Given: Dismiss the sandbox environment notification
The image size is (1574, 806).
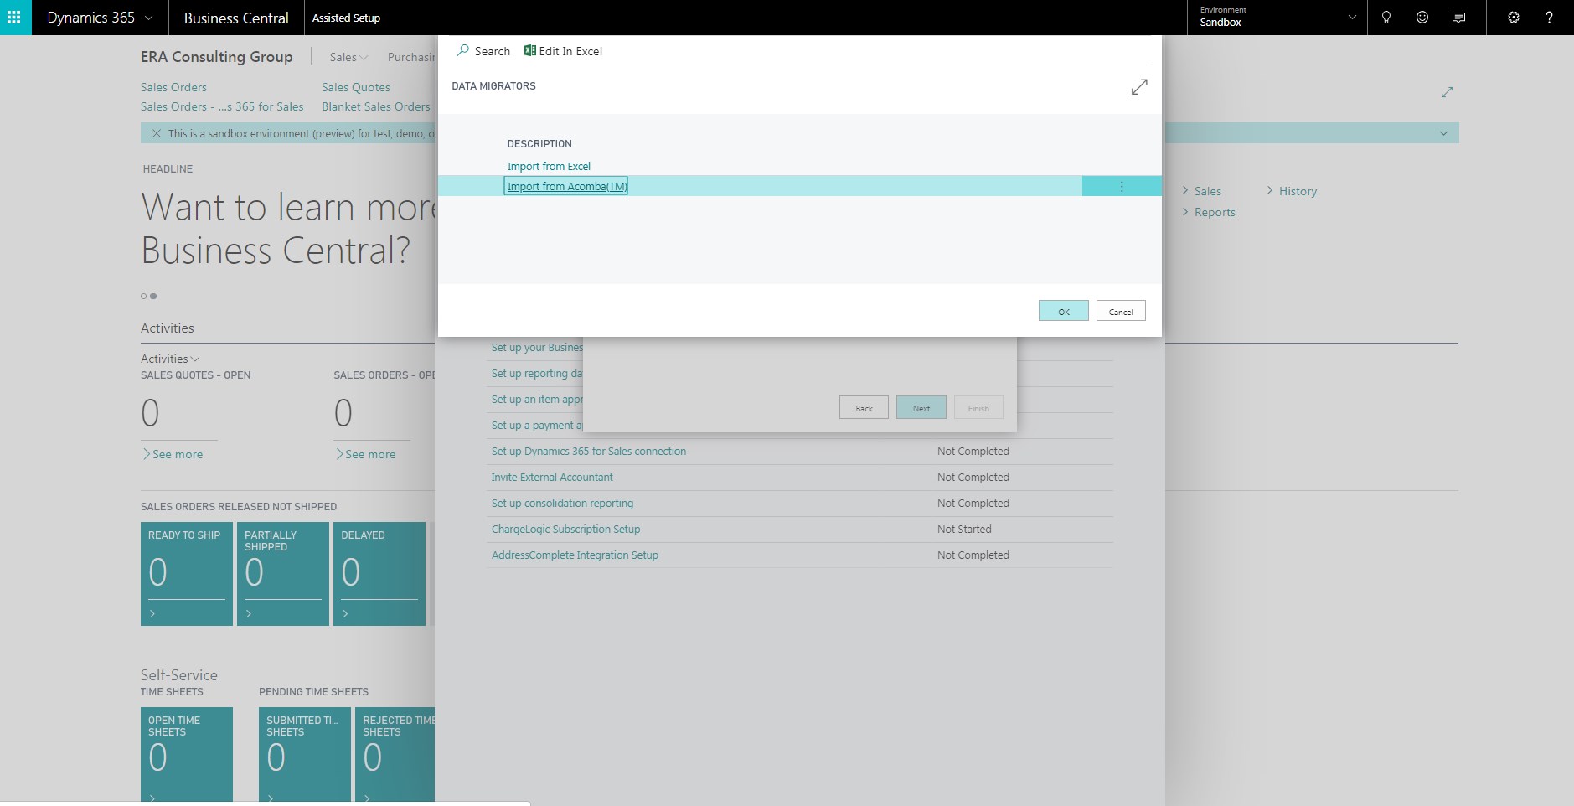Looking at the screenshot, I should pos(157,133).
